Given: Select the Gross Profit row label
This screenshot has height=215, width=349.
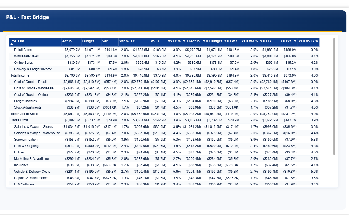Looking at the screenshot, I should pyautogui.click(x=19, y=120).
